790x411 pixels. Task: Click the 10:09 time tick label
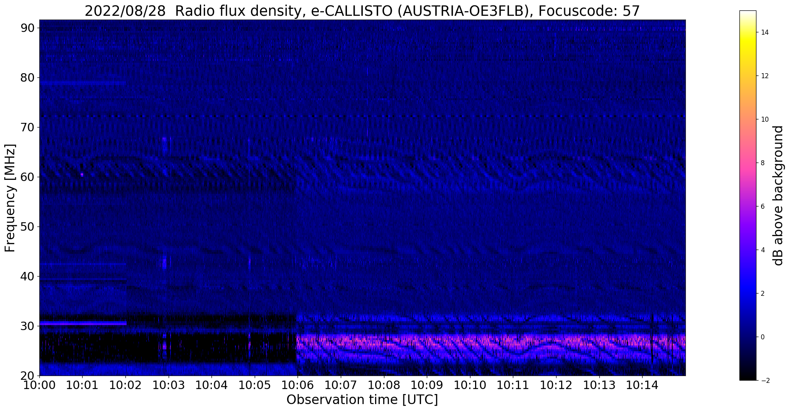[427, 385]
